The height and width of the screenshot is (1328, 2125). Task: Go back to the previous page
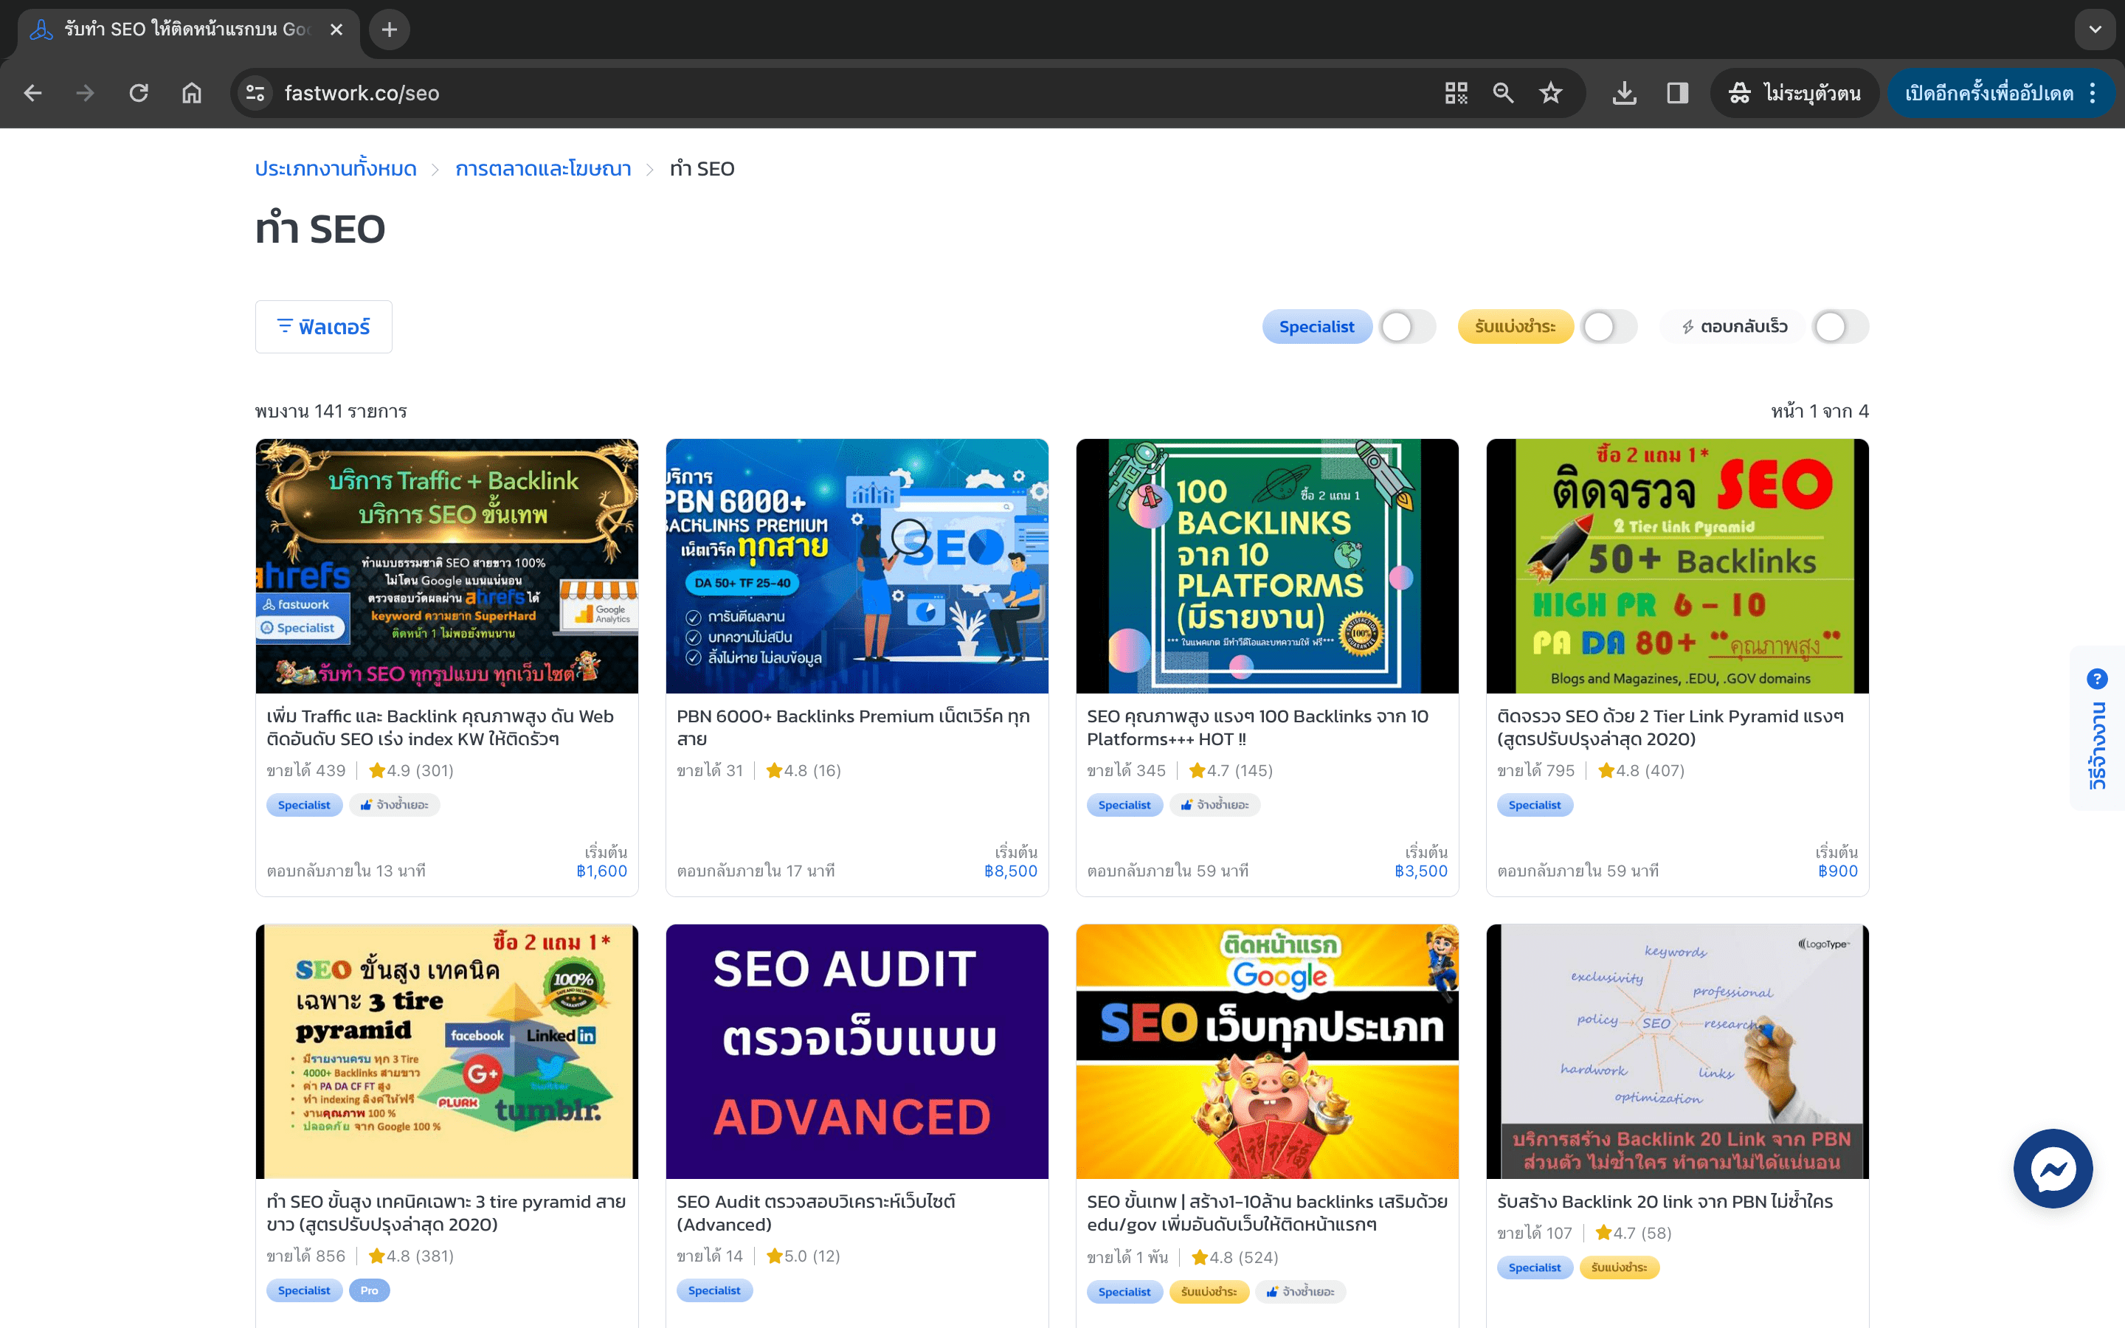point(32,93)
